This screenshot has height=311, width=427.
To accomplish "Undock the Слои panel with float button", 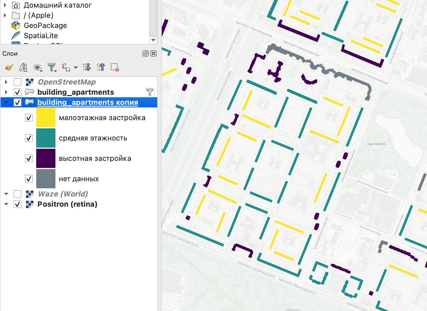I will (x=145, y=53).
